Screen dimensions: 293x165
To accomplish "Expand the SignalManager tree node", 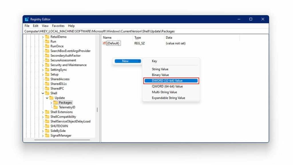I will [x=43, y=136].
